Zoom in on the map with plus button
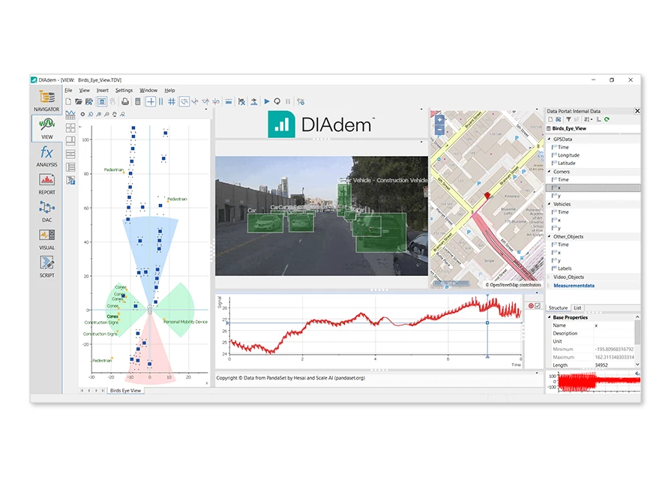This screenshot has width=671, height=477. (439, 119)
